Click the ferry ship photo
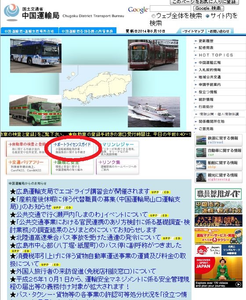 click(154, 112)
